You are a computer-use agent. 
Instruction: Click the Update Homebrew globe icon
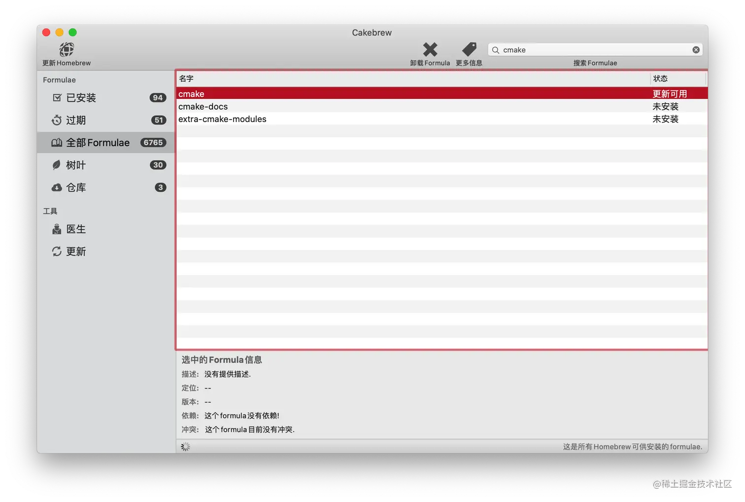coord(67,49)
